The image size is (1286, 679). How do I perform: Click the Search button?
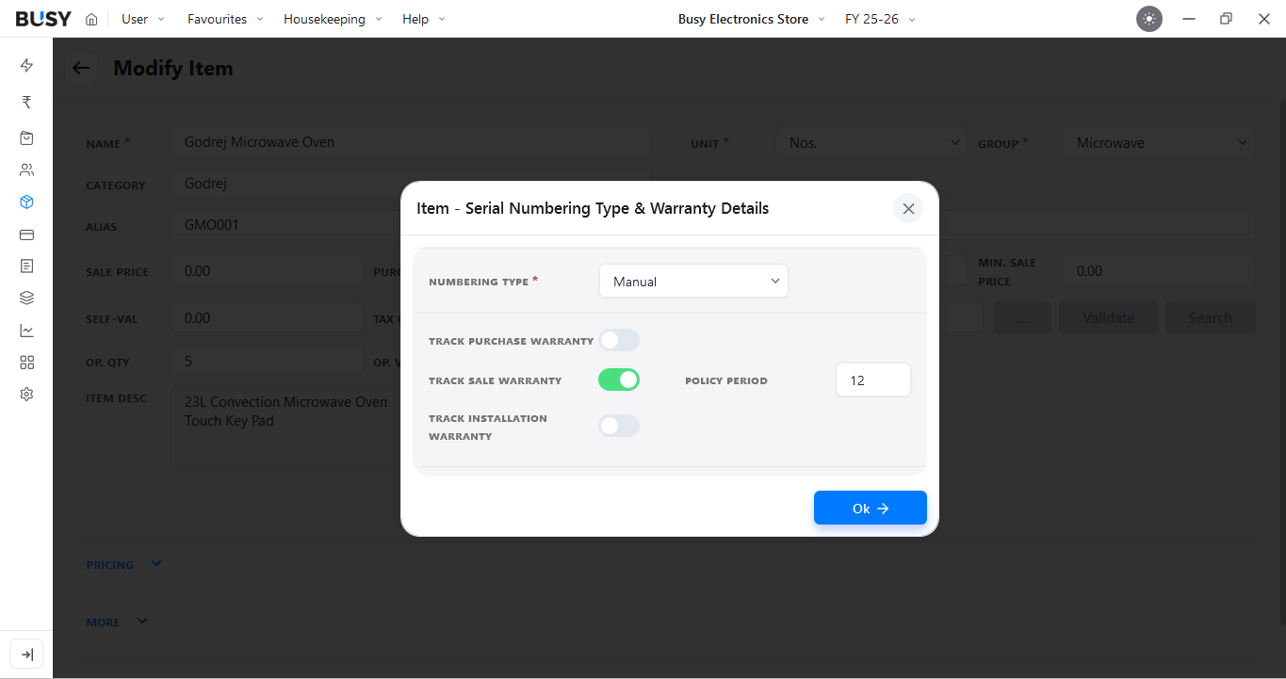(1211, 318)
